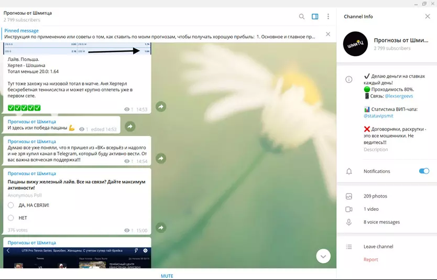Image resolution: width=437 pixels, height=280 pixels.
Task: Click the '376 votes' poll count
Action: pyautogui.click(x=18, y=230)
